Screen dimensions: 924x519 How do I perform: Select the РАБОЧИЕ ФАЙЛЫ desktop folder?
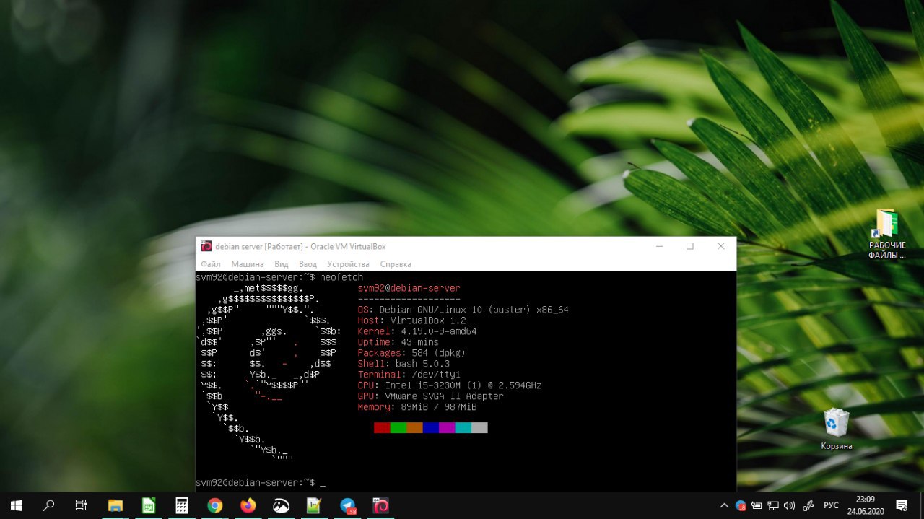point(887,234)
